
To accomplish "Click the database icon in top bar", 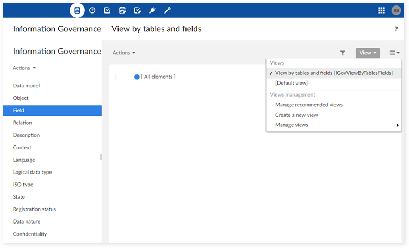I will click(x=77, y=10).
